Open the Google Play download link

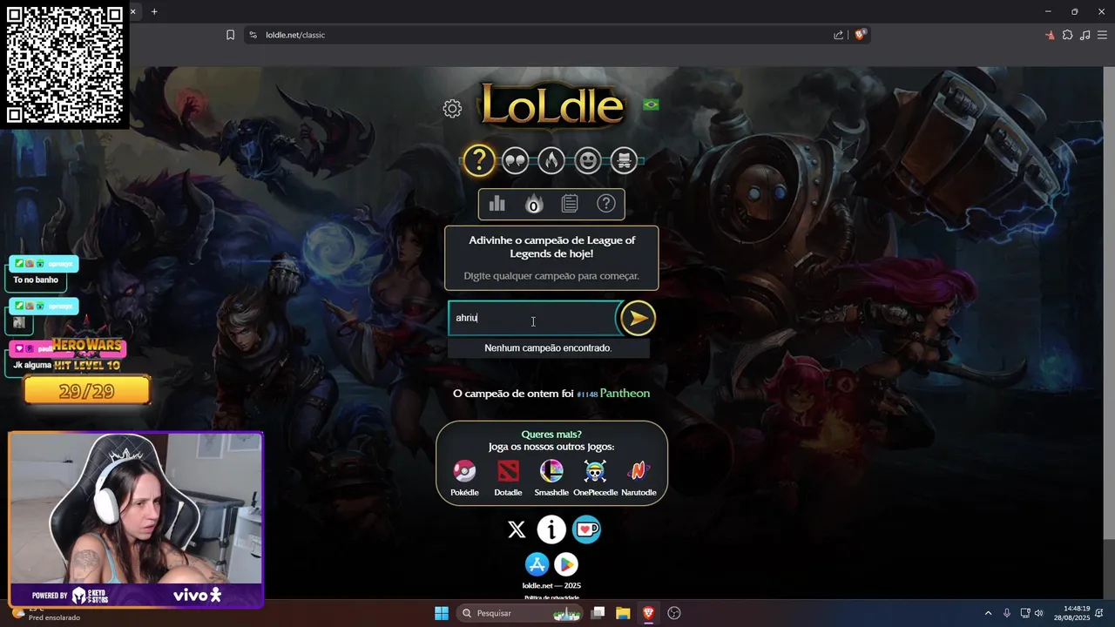566,564
